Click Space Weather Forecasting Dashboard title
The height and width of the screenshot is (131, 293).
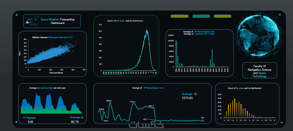(58, 21)
